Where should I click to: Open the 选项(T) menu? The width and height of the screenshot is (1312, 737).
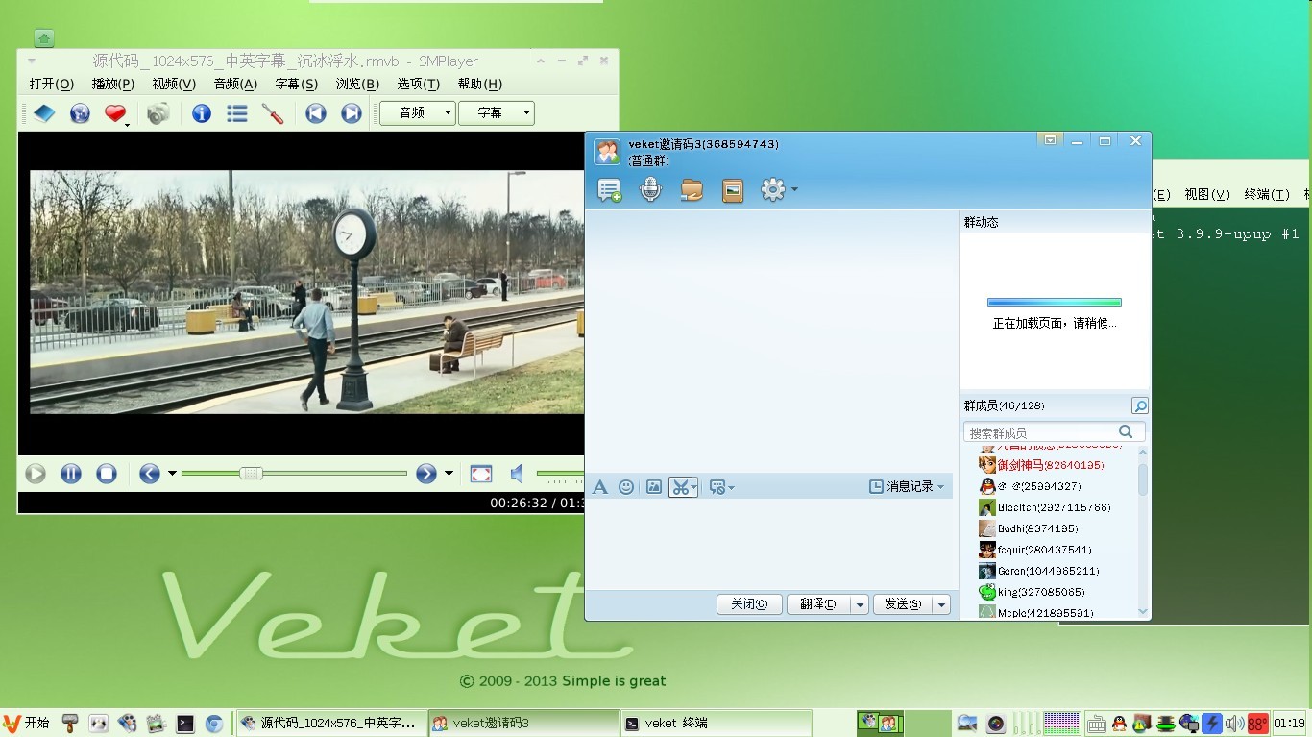point(419,84)
